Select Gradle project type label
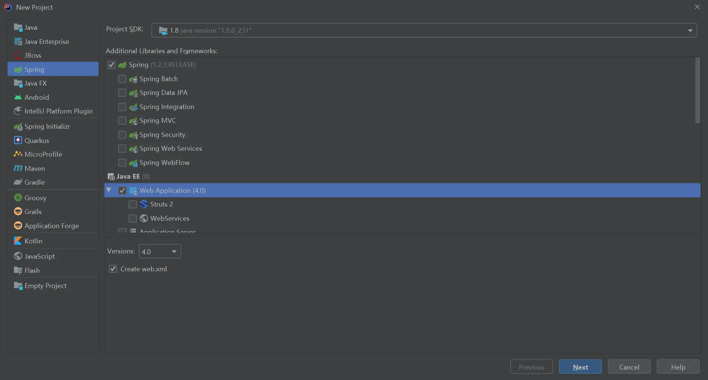708x380 pixels. tap(35, 182)
